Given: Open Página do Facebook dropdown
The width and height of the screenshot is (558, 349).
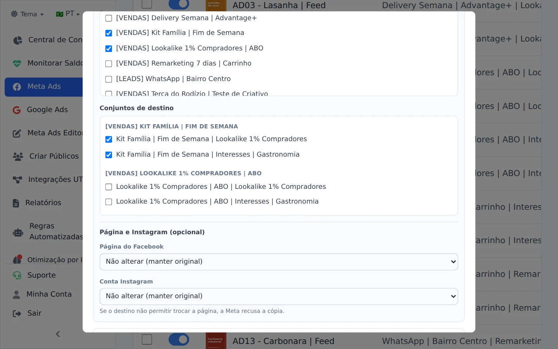Looking at the screenshot, I should (x=279, y=262).
